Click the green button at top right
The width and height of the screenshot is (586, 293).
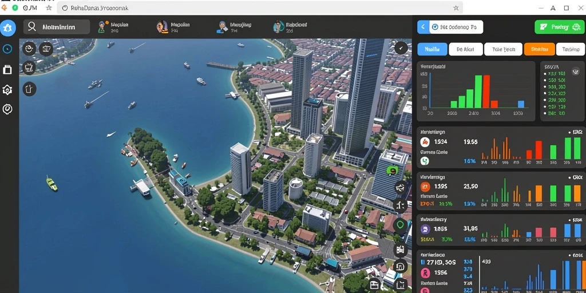560,27
